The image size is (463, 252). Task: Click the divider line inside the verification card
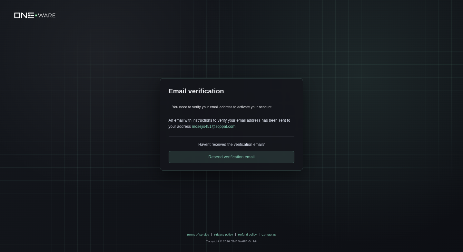pyautogui.click(x=231, y=136)
